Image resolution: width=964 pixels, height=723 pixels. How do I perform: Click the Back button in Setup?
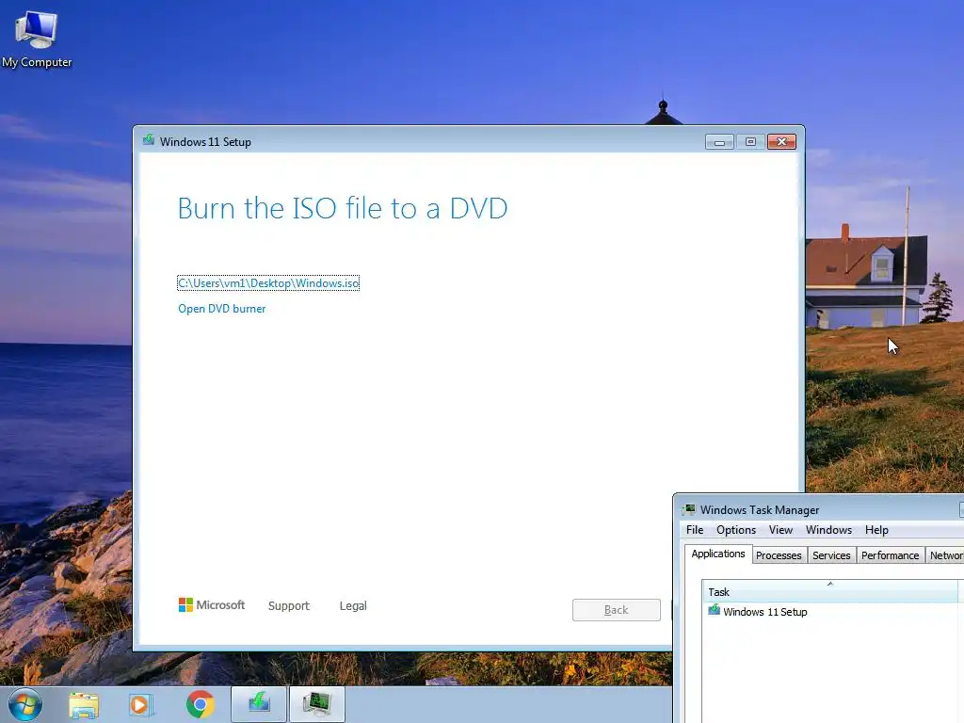tap(616, 610)
